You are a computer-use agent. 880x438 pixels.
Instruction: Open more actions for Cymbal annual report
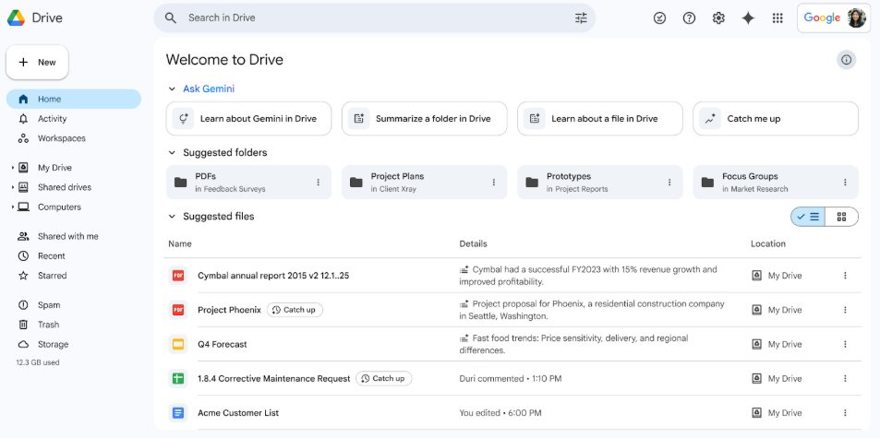pyautogui.click(x=845, y=276)
